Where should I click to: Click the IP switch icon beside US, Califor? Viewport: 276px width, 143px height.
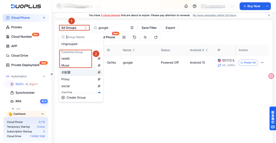pyautogui.click(x=219, y=65)
